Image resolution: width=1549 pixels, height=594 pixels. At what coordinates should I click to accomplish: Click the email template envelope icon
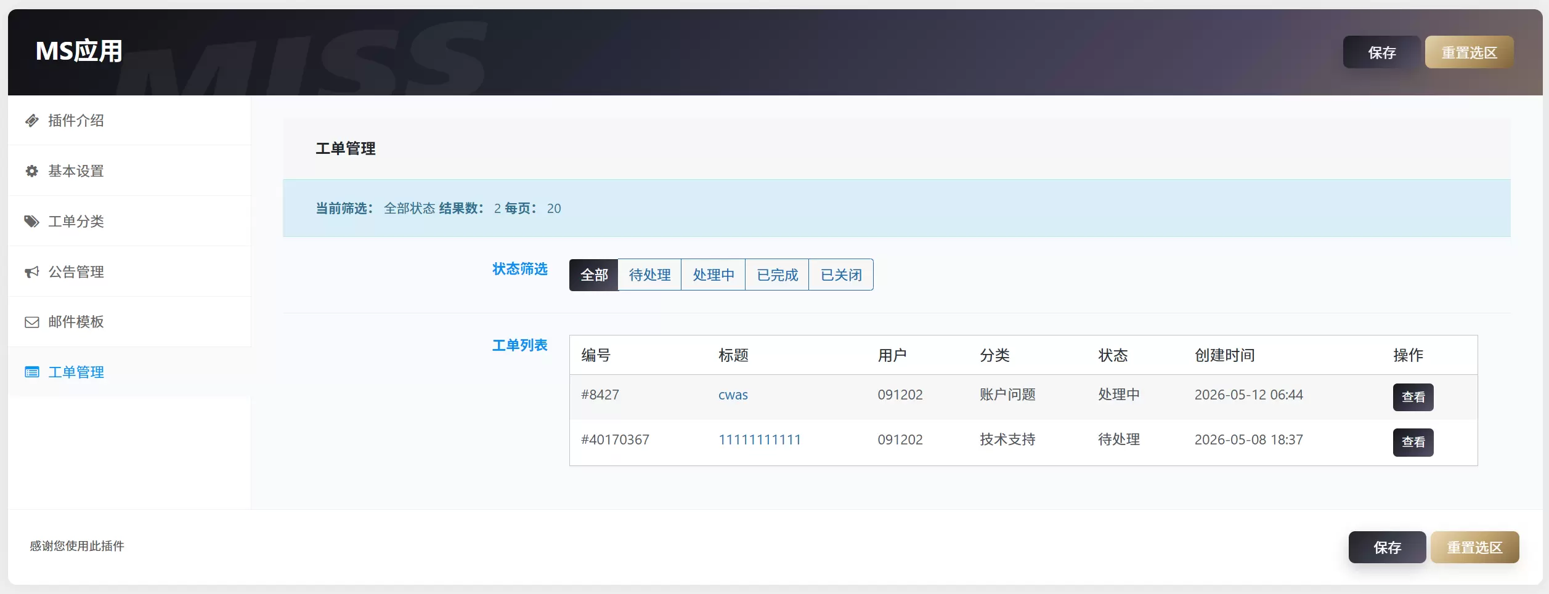click(31, 322)
